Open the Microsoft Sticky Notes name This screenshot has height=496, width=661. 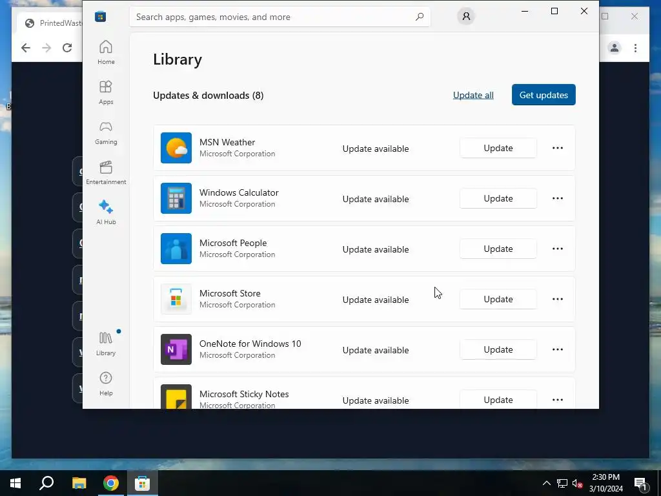(244, 394)
